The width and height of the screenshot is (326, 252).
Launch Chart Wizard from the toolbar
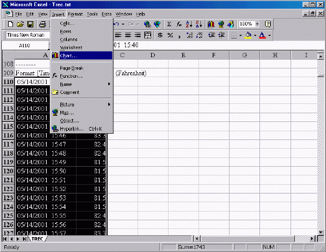(x=211, y=24)
